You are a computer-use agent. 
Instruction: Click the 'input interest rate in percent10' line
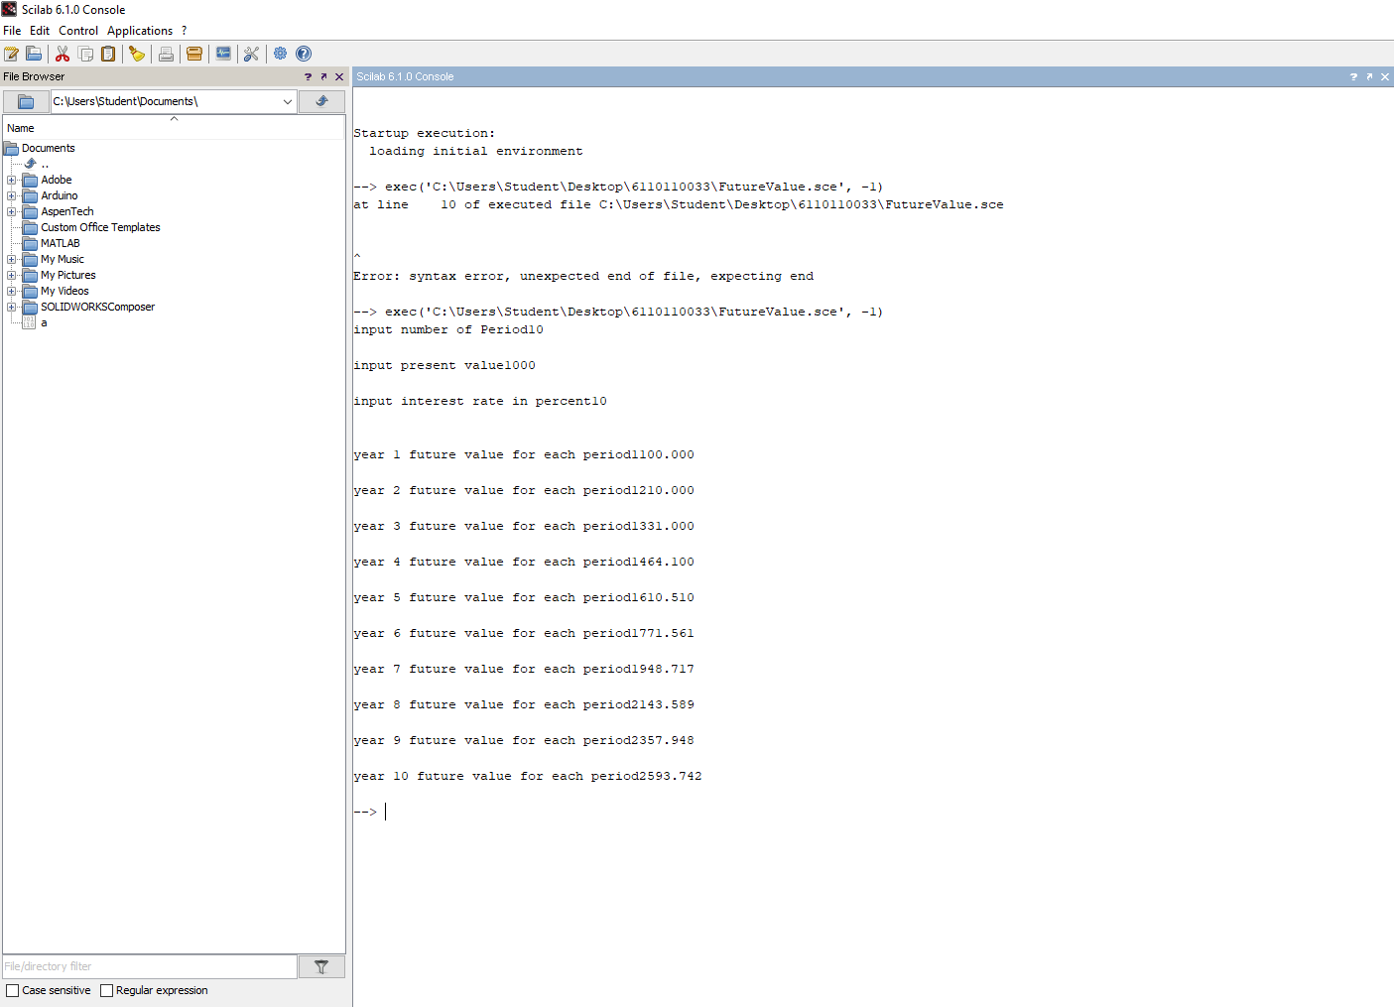480,401
